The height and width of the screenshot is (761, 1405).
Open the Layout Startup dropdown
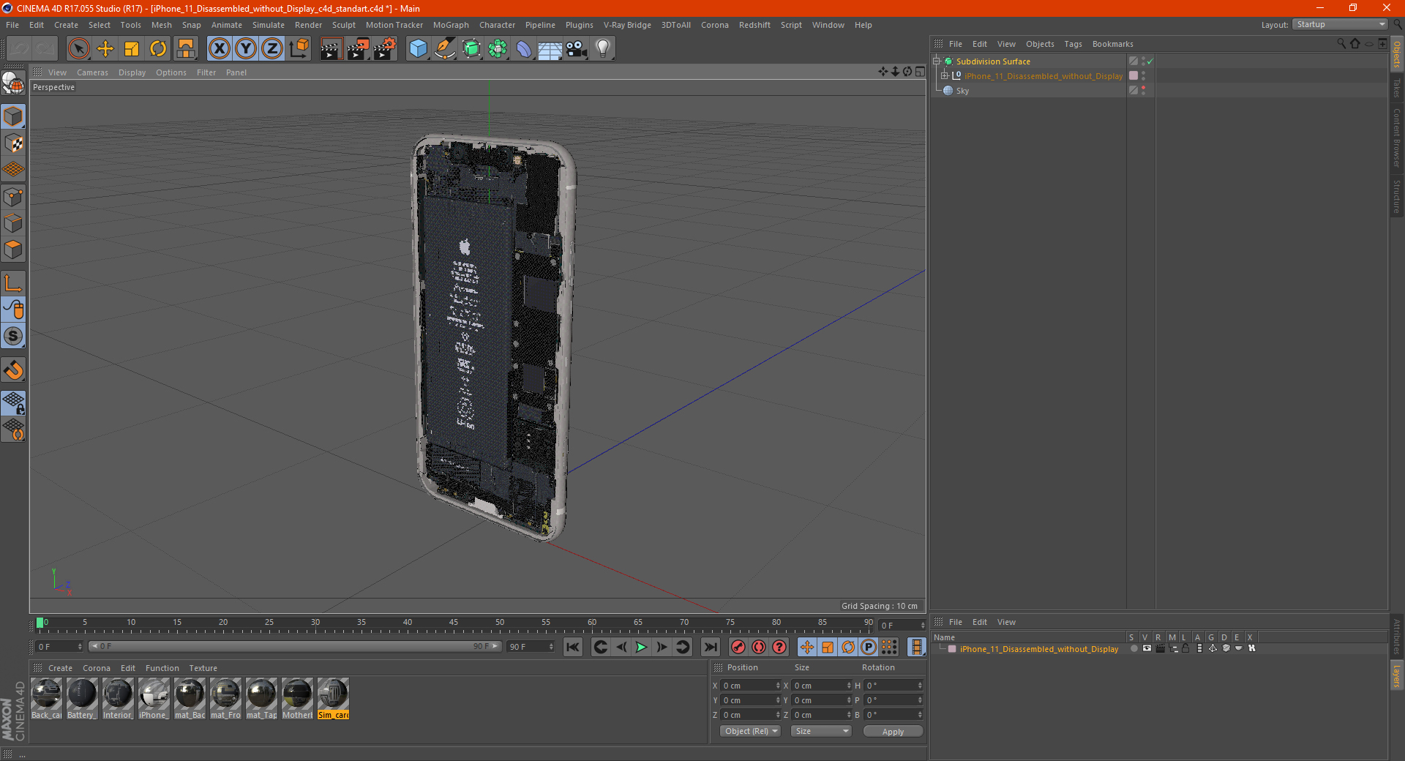pyautogui.click(x=1341, y=24)
